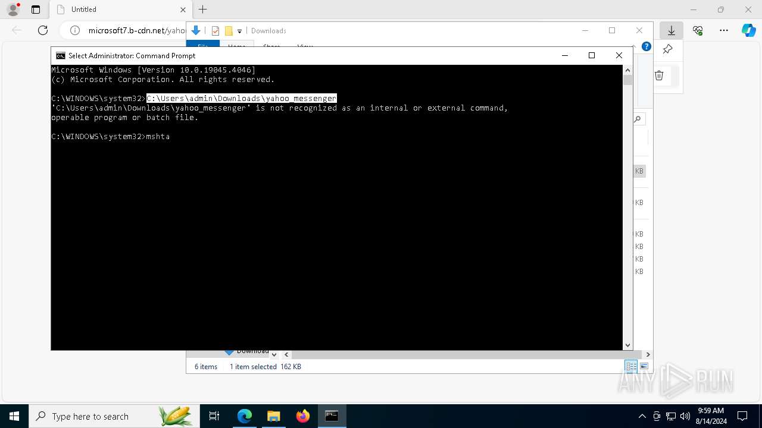Pin the Edge downloads flyout
The width and height of the screenshot is (762, 428).
(667, 49)
